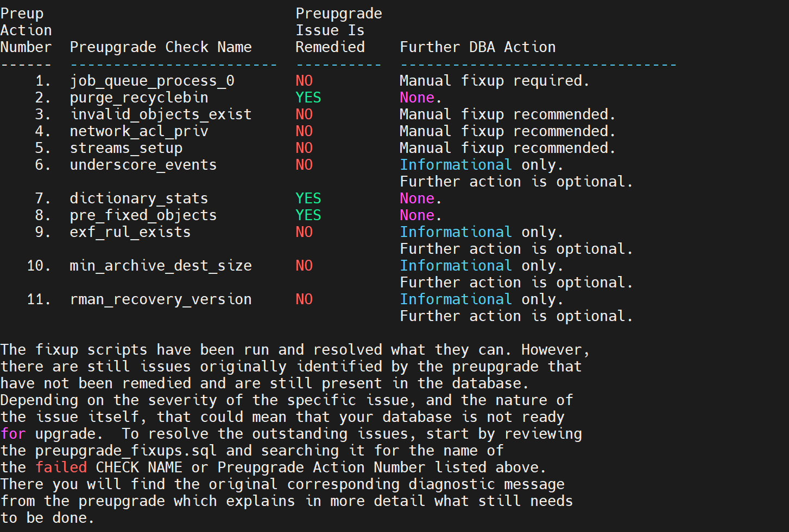Click "Informational" in the rman_recovery_version row
This screenshot has height=532, width=789.
point(456,299)
